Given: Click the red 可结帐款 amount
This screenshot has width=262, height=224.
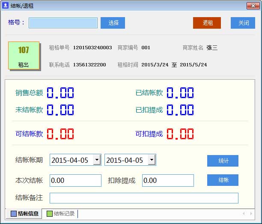Looking at the screenshot, I should click(60, 134).
